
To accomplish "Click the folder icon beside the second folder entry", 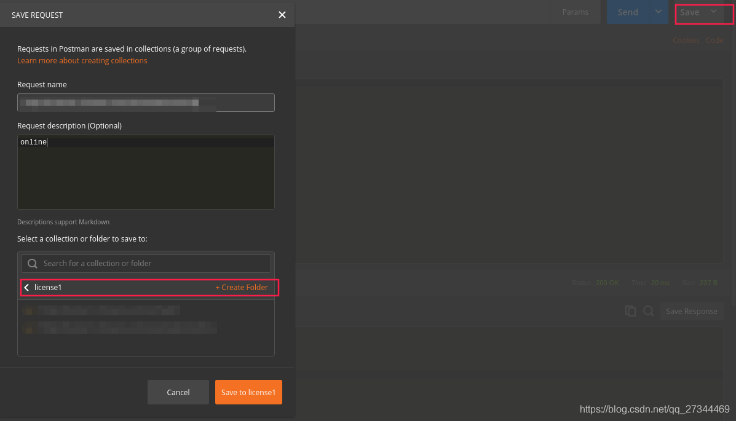I will 27,329.
